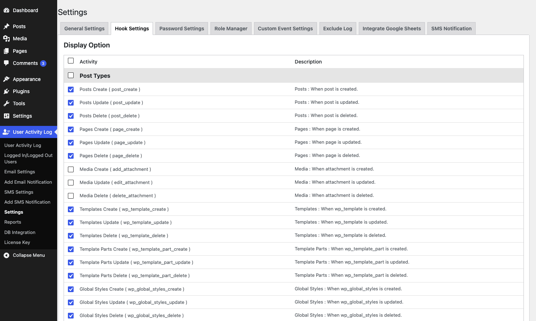Click Collapse Menu text
The width and height of the screenshot is (536, 321).
[29, 255]
